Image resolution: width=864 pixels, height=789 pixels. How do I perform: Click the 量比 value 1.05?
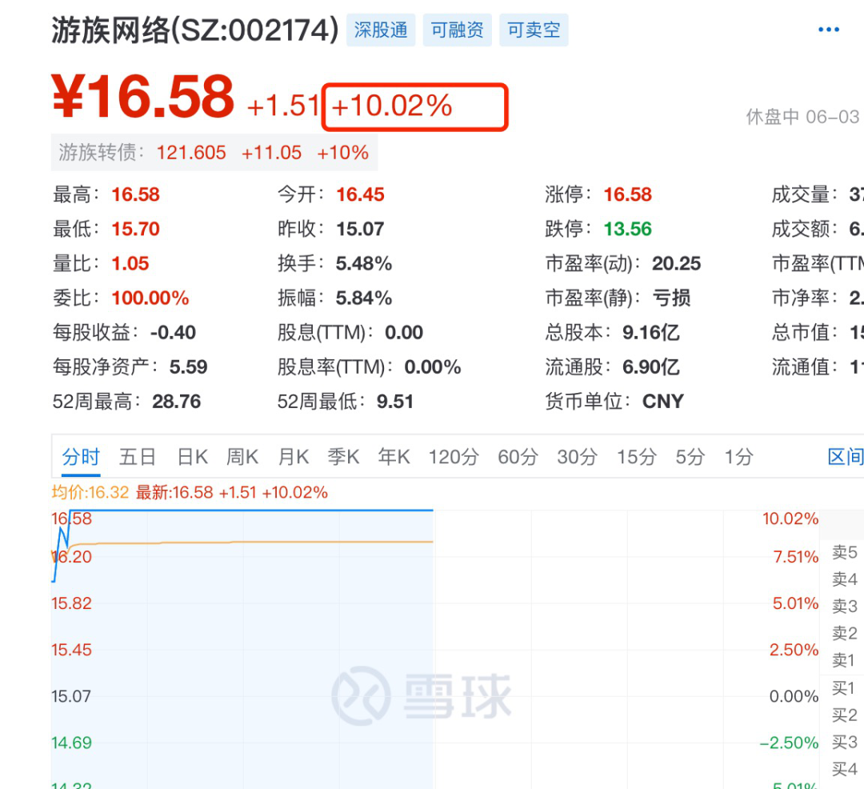click(x=130, y=263)
